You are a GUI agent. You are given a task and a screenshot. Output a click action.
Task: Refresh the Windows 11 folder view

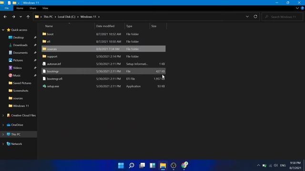point(255,17)
